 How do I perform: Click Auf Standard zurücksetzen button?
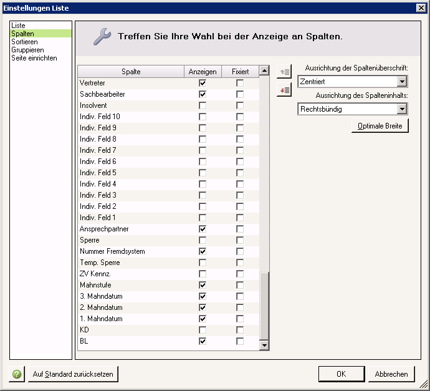pos(73,374)
